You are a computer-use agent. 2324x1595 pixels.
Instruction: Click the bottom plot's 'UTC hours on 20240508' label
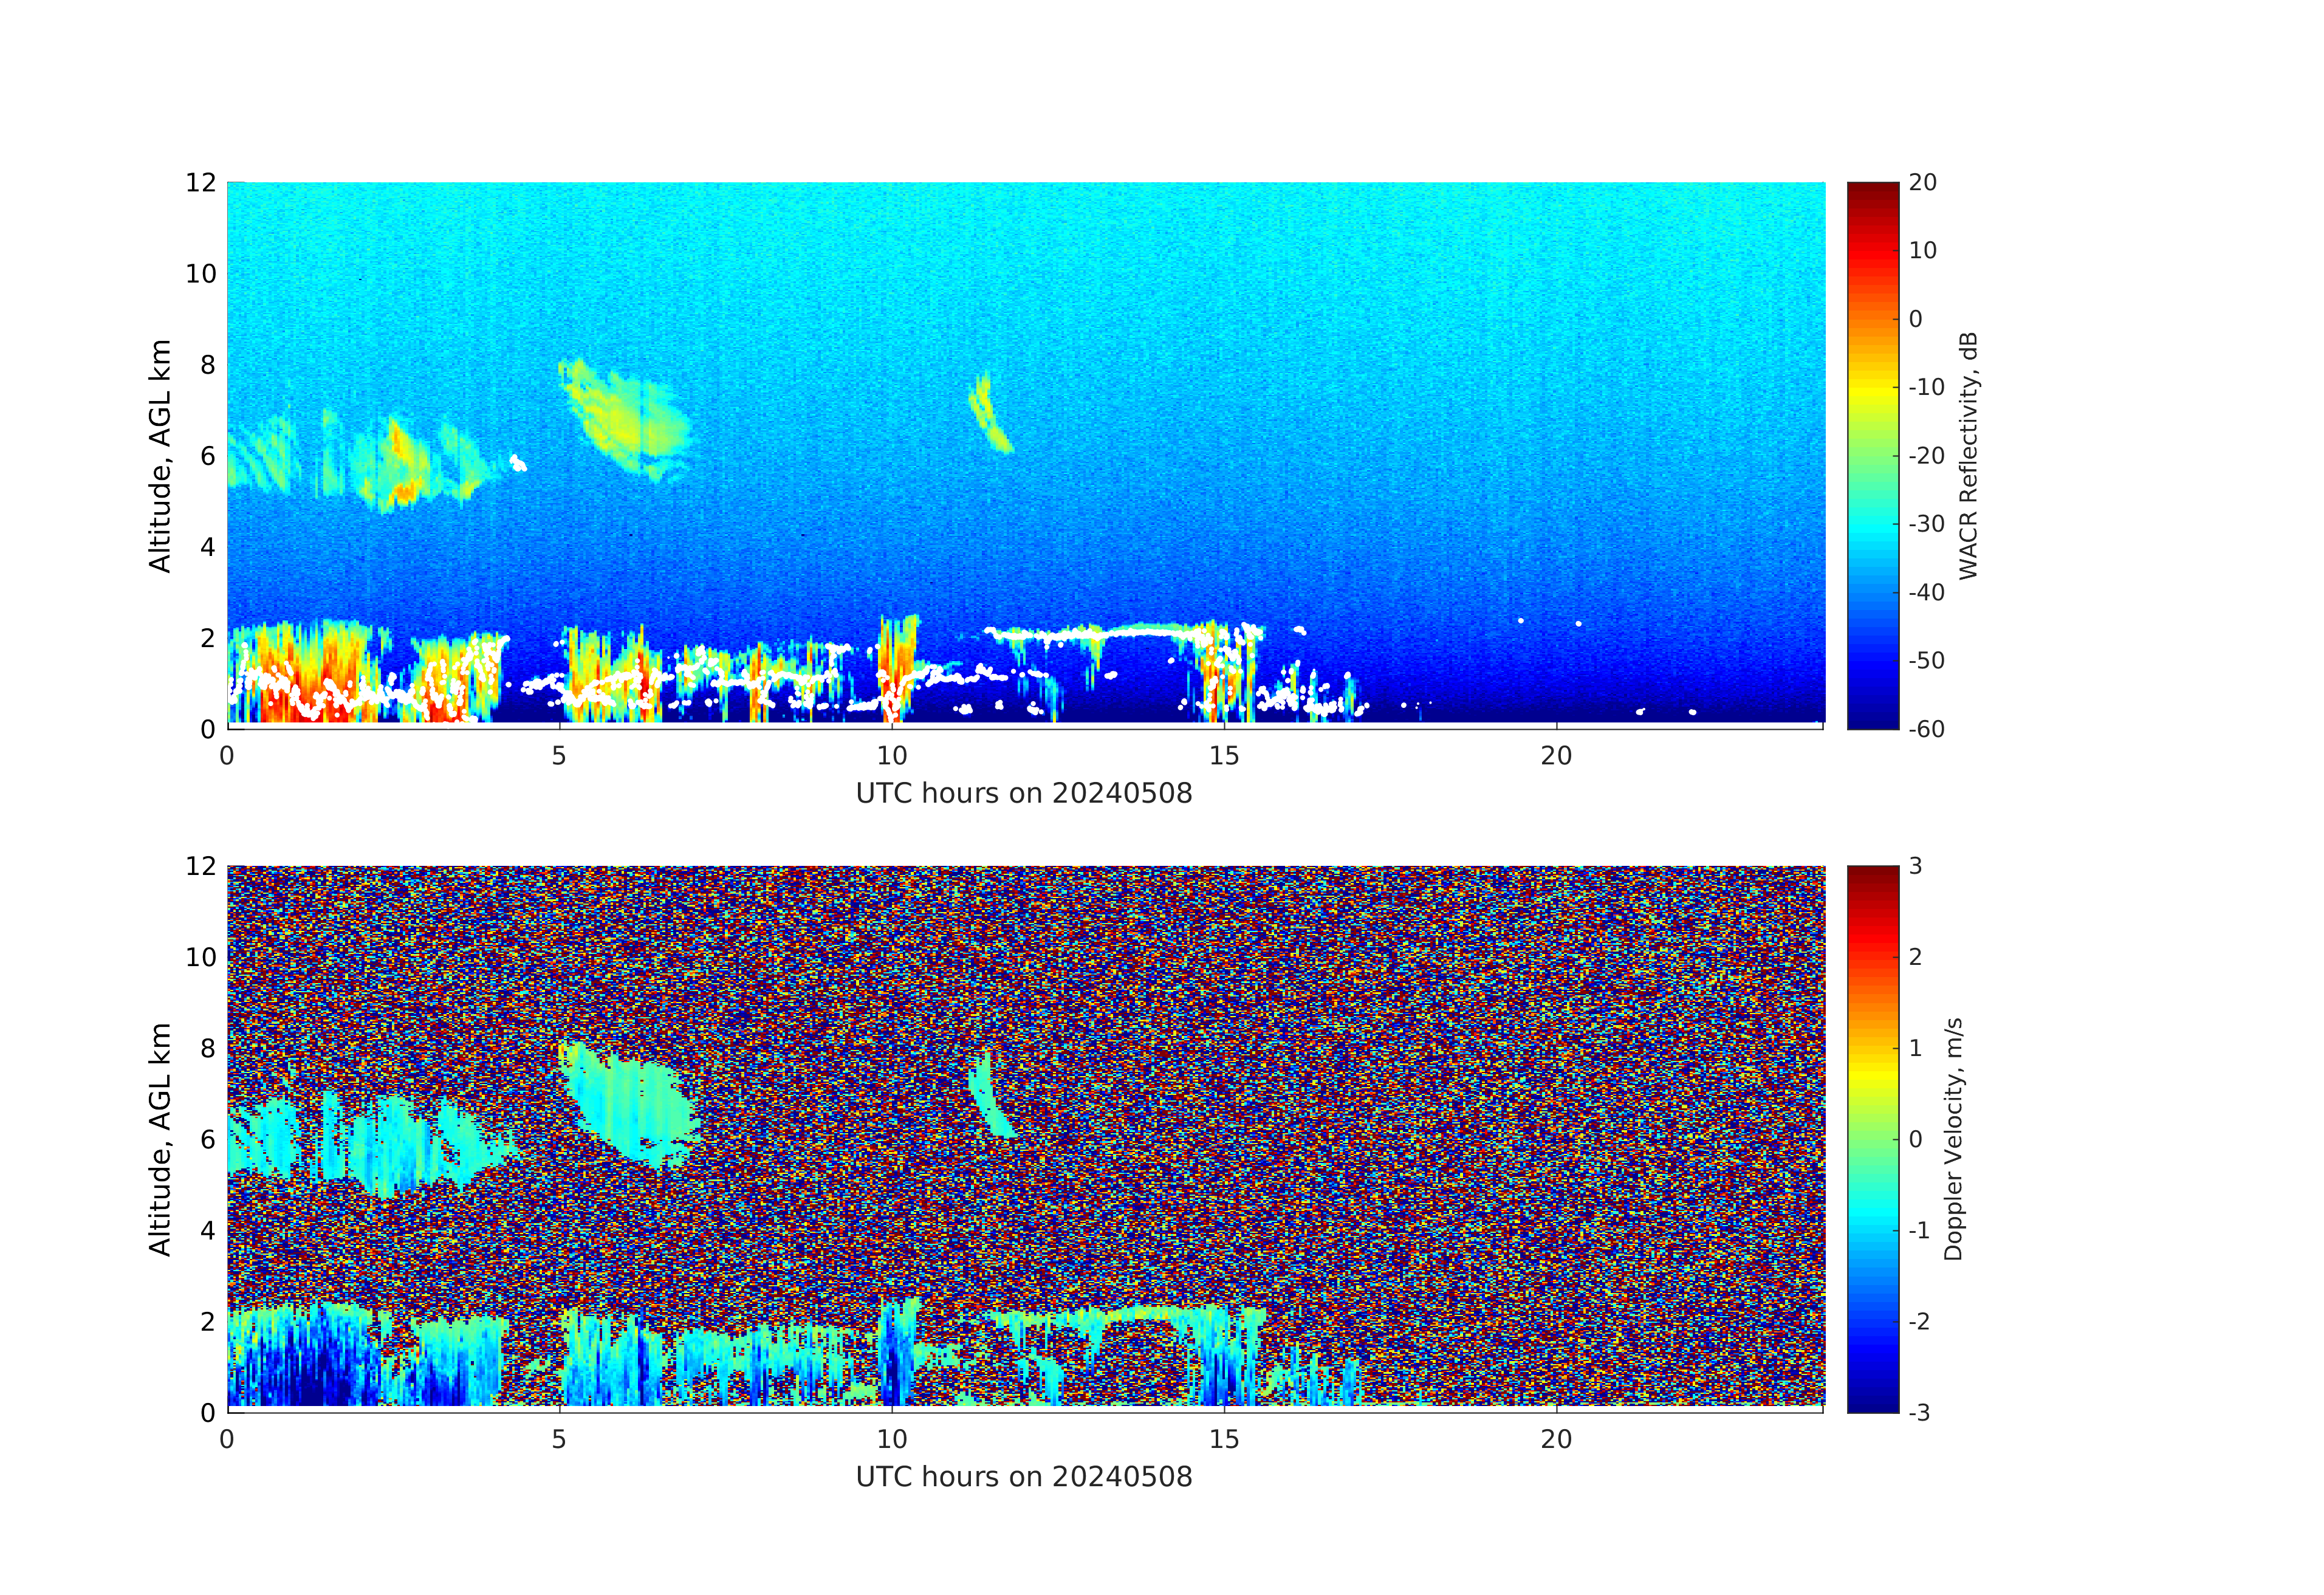(1023, 1477)
